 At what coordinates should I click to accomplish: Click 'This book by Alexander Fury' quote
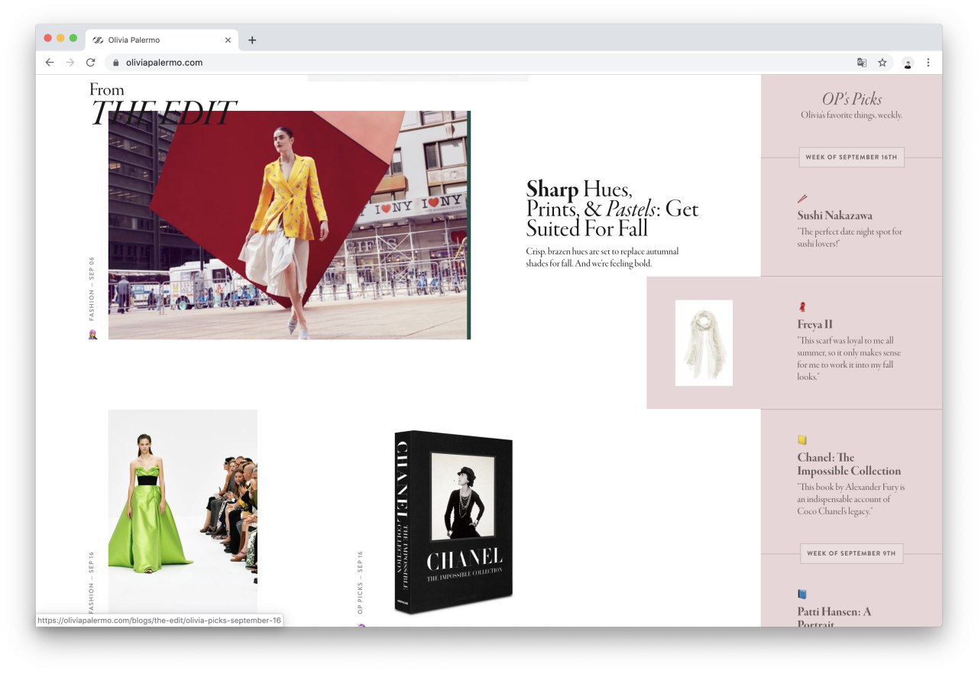pos(851,499)
